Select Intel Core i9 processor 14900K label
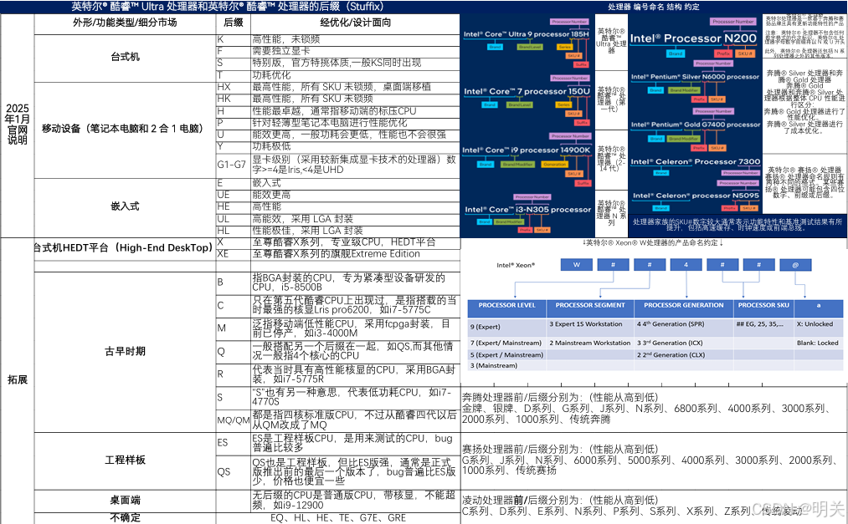848x524 pixels. click(x=527, y=150)
